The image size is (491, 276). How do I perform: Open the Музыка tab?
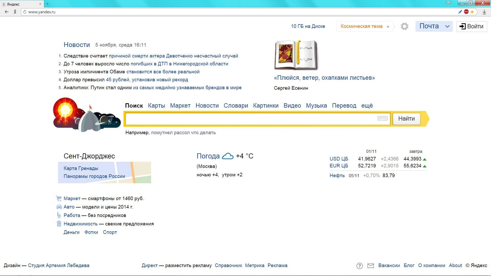pos(316,106)
